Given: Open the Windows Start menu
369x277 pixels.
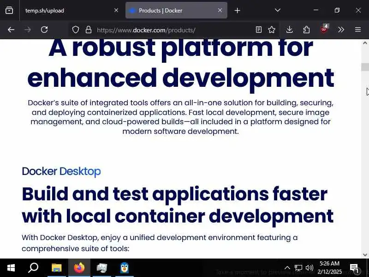Looking at the screenshot, I should [11, 268].
